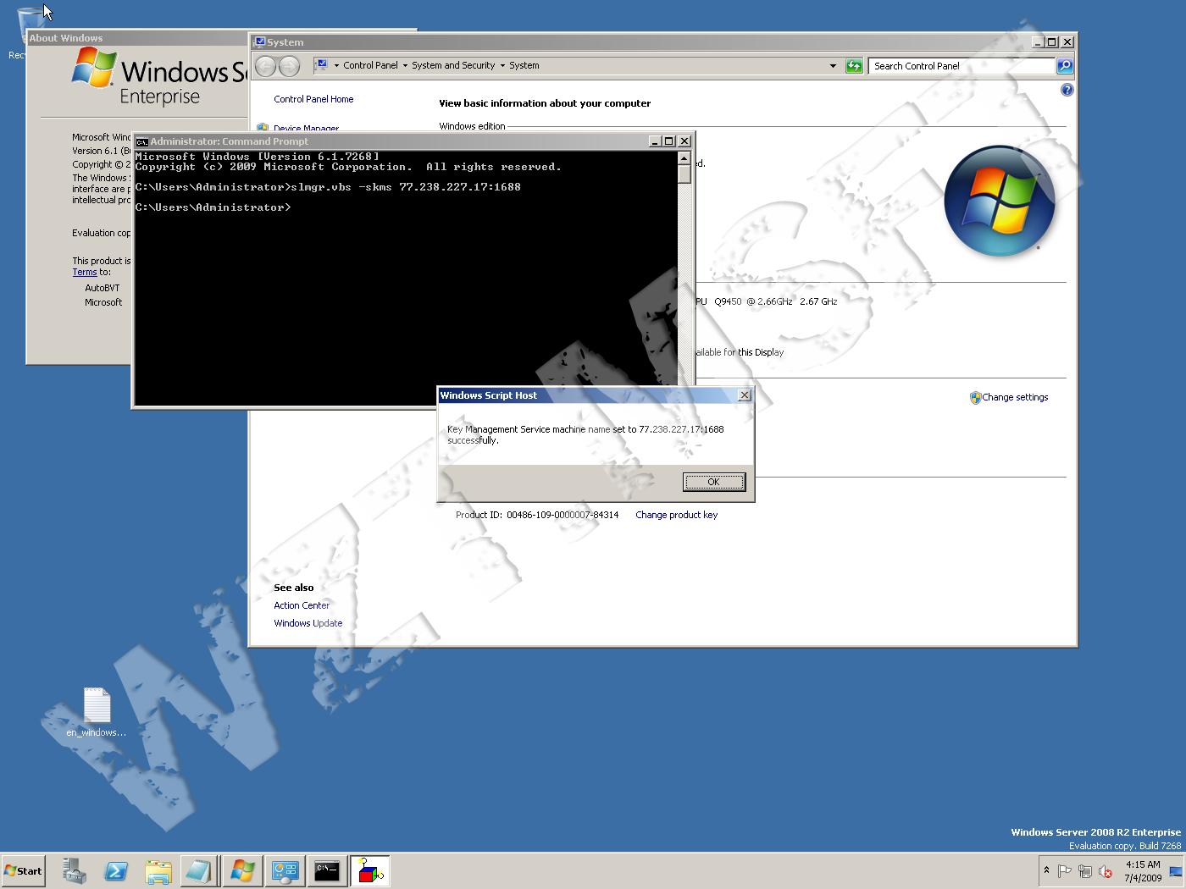
Task: Open the network tray icon
Action: 1085,871
